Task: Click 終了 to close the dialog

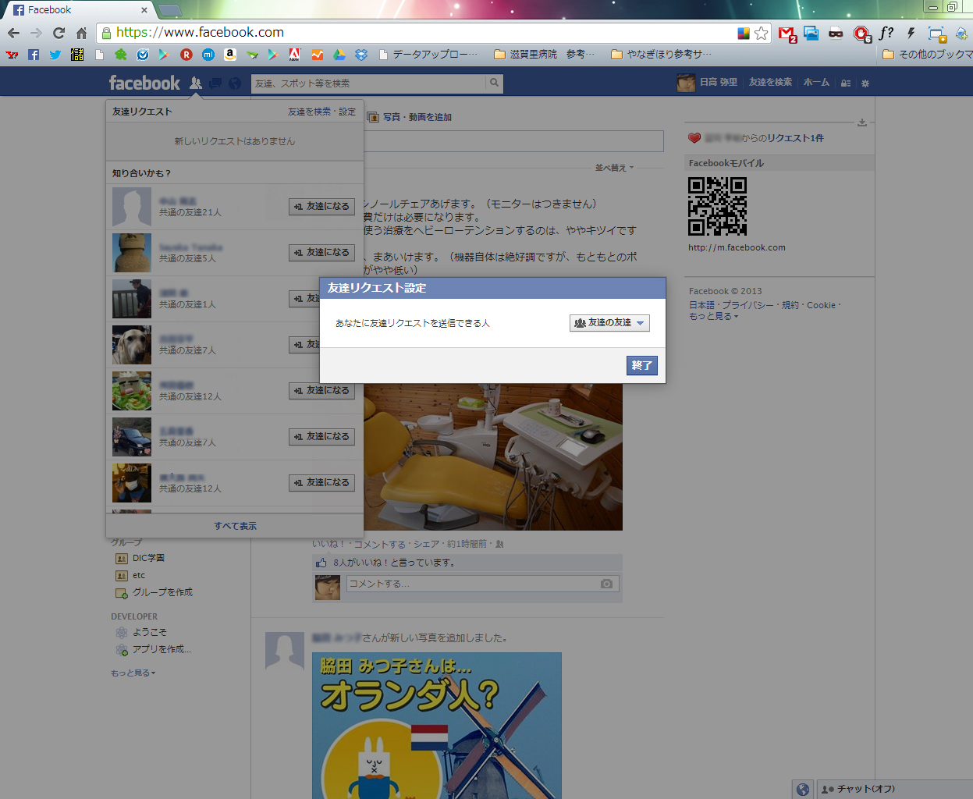Action: click(642, 365)
